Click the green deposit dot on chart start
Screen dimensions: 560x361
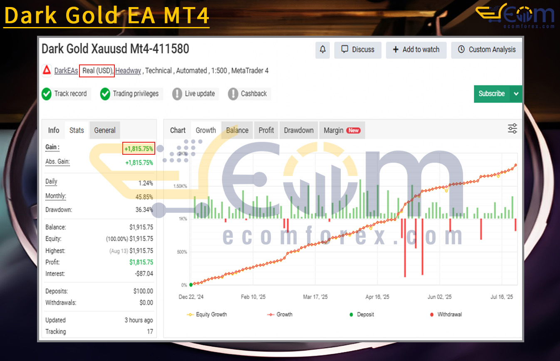point(191,285)
